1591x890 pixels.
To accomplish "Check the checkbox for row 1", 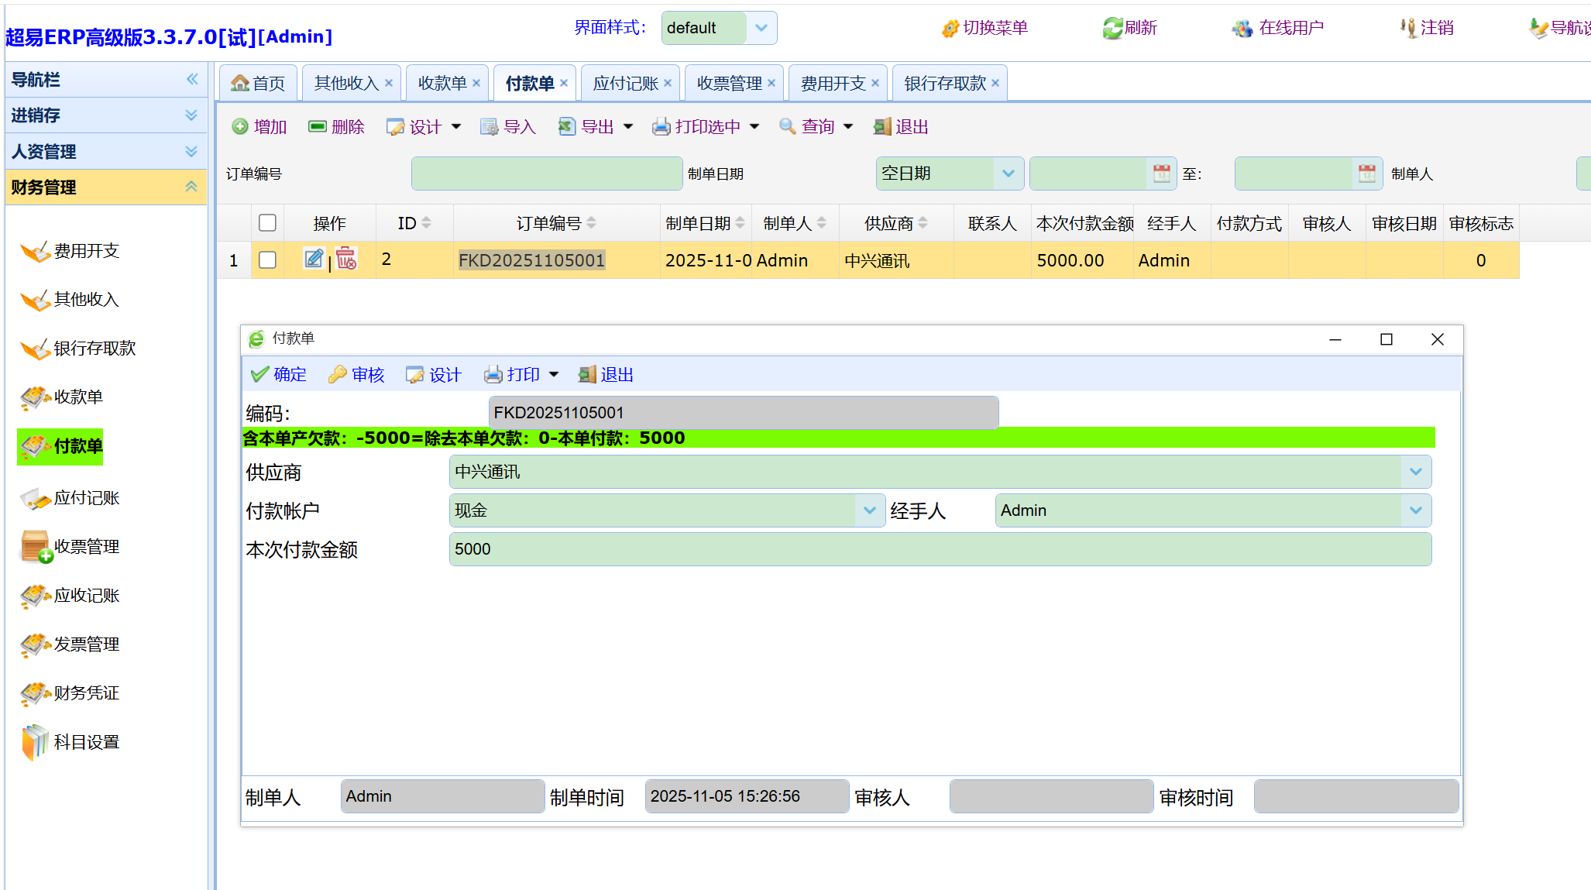I will tap(267, 260).
